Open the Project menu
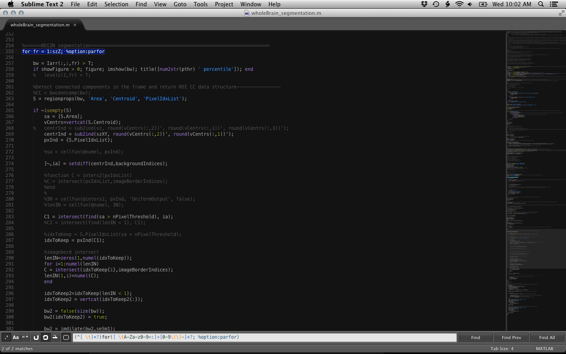 [224, 4]
